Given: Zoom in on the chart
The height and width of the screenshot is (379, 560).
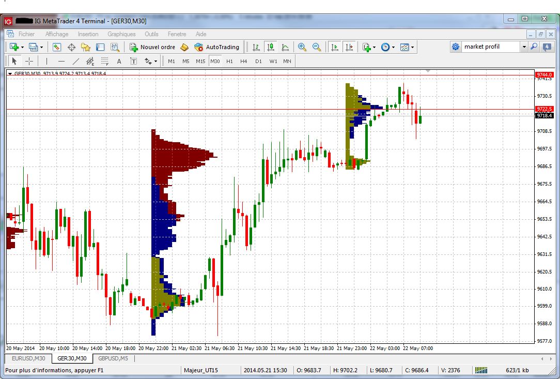Looking at the screenshot, I should point(302,47).
